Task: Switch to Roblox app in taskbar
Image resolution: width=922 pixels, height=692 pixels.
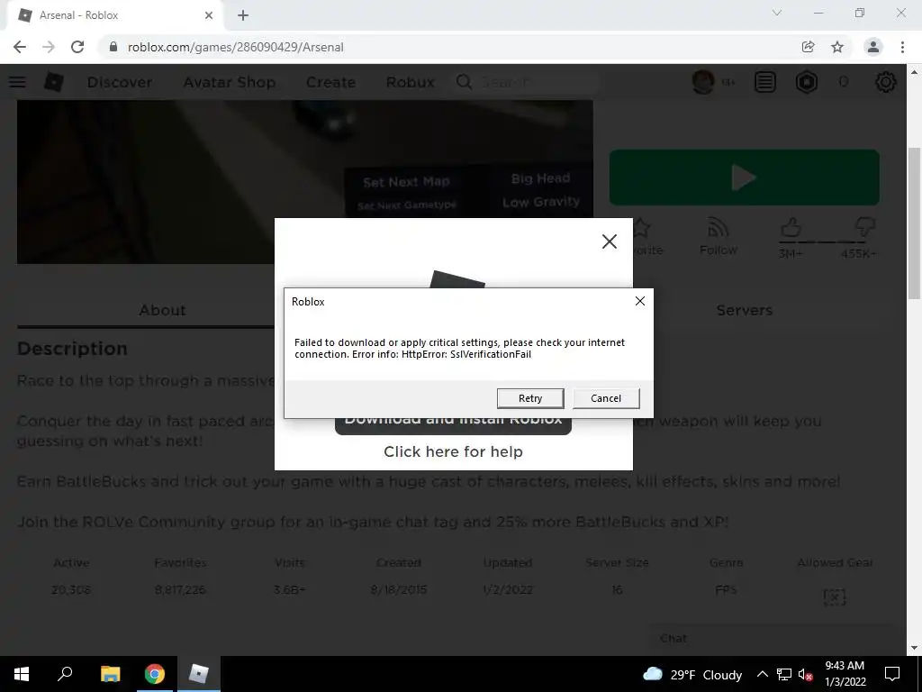Action: (199, 674)
